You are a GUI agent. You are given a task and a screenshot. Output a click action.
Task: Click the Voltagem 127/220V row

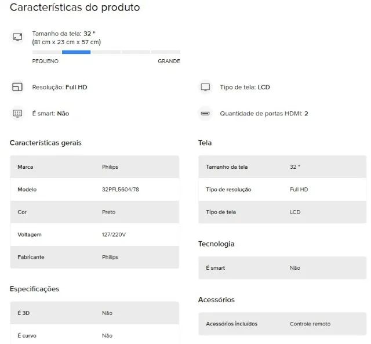point(94,234)
